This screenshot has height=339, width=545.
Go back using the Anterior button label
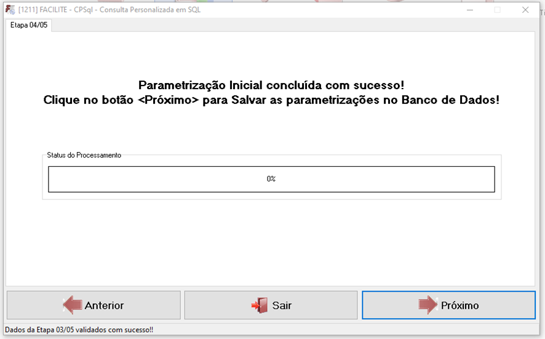tap(104, 305)
